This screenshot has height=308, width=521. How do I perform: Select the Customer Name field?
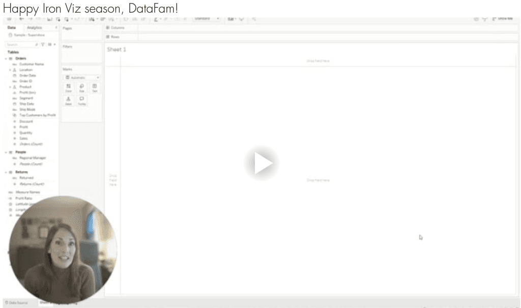(32, 64)
